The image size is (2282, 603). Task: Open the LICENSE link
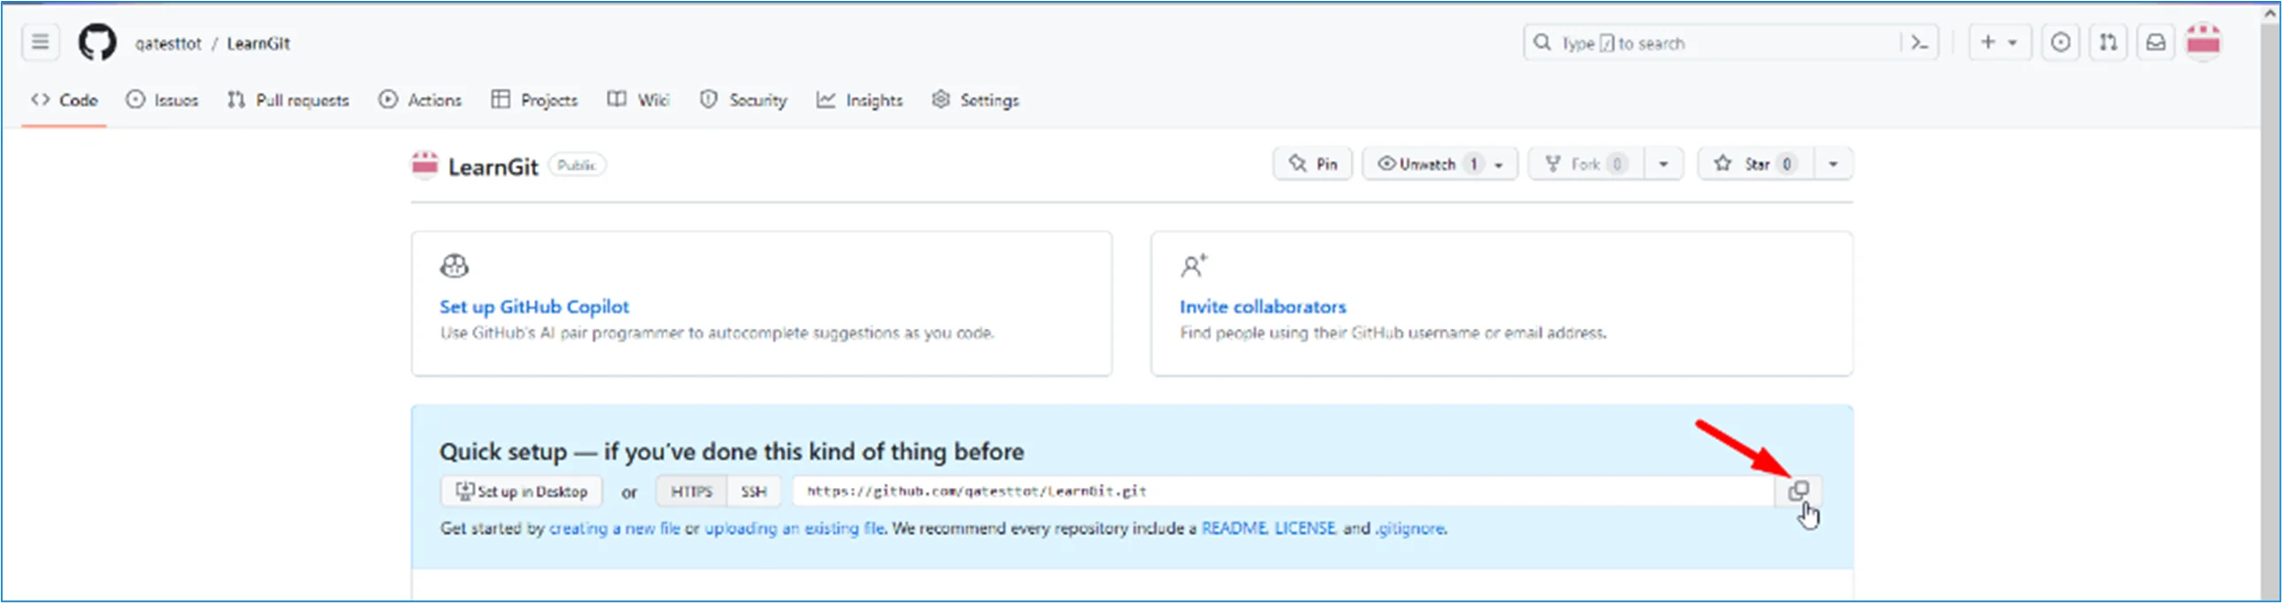pos(1305,529)
